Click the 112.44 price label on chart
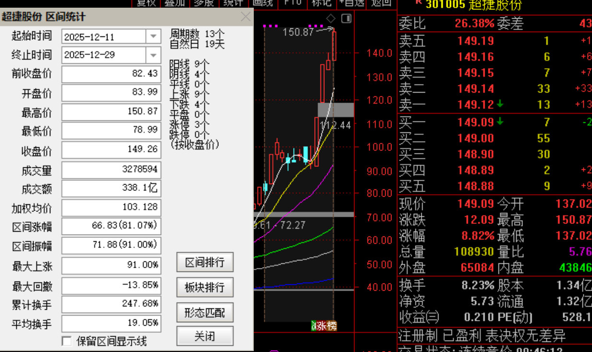592x352 pixels. pyautogui.click(x=335, y=125)
